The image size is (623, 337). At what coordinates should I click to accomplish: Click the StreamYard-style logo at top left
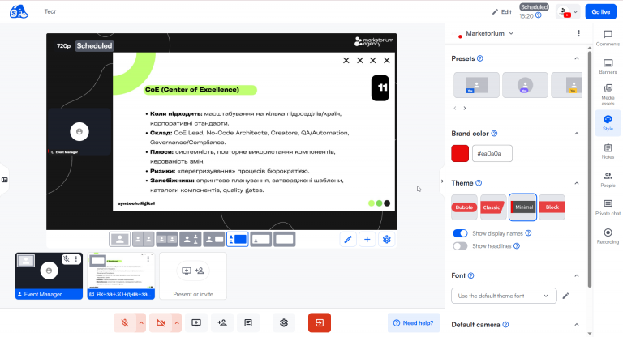pos(19,11)
